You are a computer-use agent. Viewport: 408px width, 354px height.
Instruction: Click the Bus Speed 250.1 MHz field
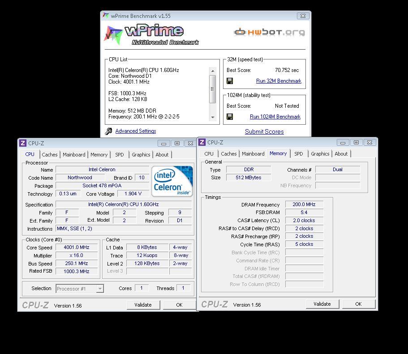coord(77,263)
